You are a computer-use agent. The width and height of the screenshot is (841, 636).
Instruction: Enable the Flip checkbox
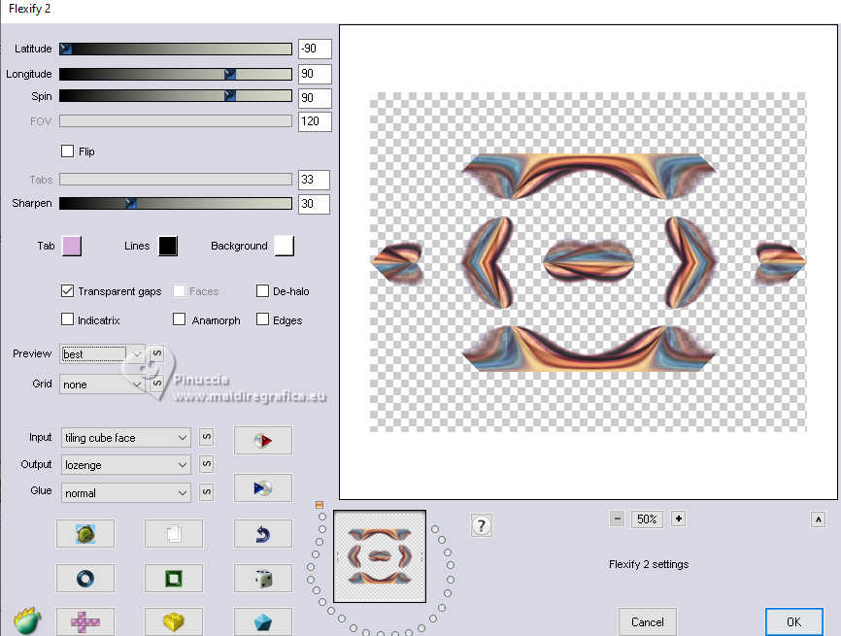tap(67, 151)
